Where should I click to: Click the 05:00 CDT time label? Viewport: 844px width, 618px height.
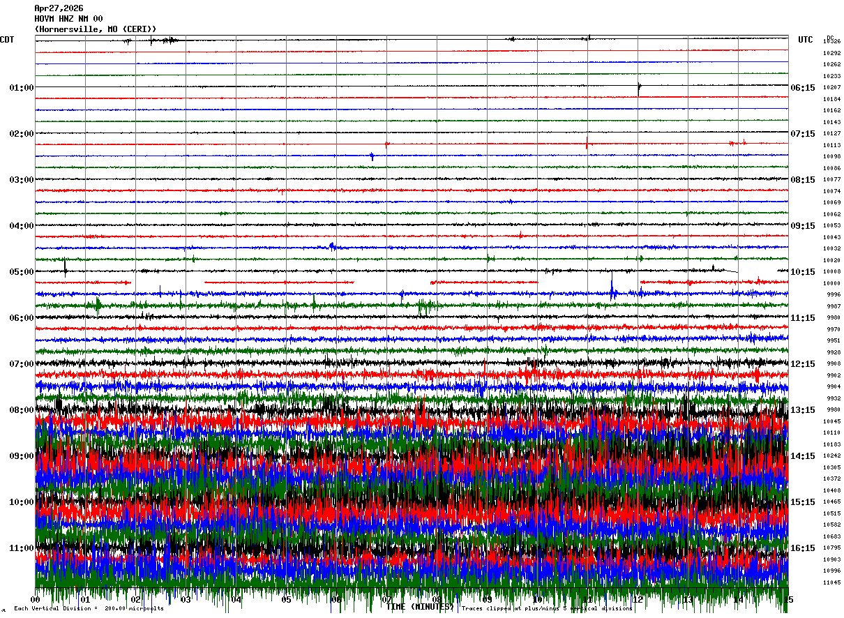coord(22,272)
